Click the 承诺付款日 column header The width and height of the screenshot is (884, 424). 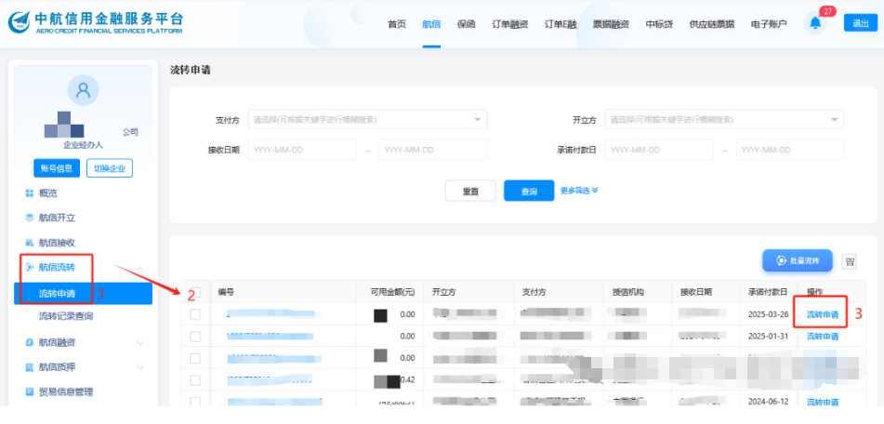pos(766,292)
